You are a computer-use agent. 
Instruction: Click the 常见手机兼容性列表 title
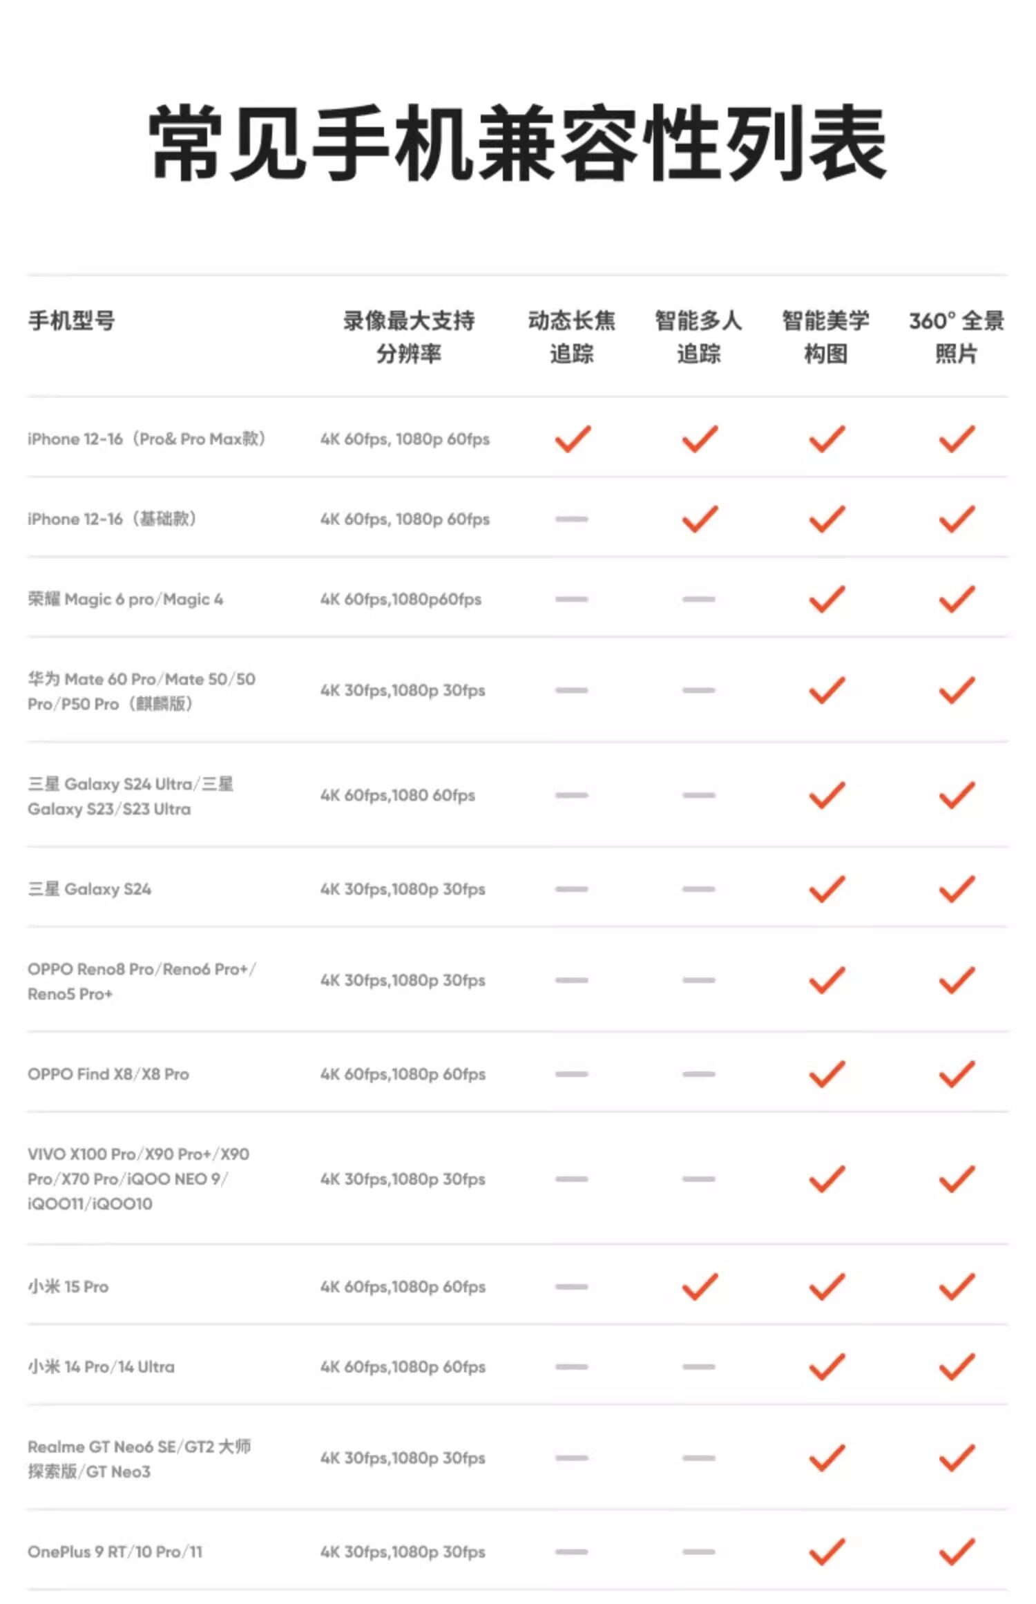click(518, 143)
